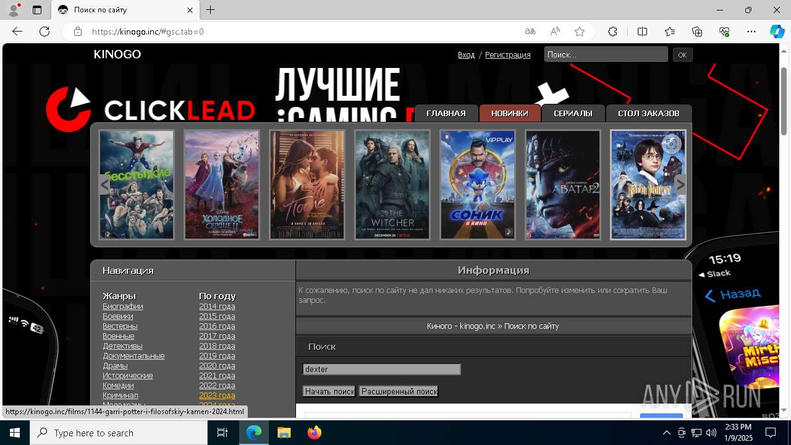Screen dimensions: 791x445
Task: Open the ГЛАВНАЯ tab
Action: (x=446, y=113)
